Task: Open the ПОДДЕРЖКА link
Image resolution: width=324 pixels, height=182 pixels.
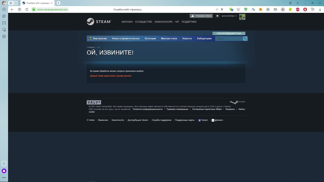Action: (189, 22)
